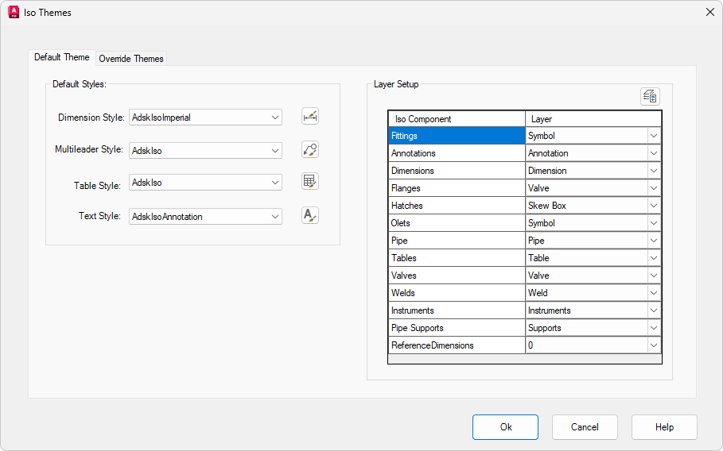The width and height of the screenshot is (723, 451).
Task: Open layer dropdown for ReferenceDimensions row
Action: [654, 345]
